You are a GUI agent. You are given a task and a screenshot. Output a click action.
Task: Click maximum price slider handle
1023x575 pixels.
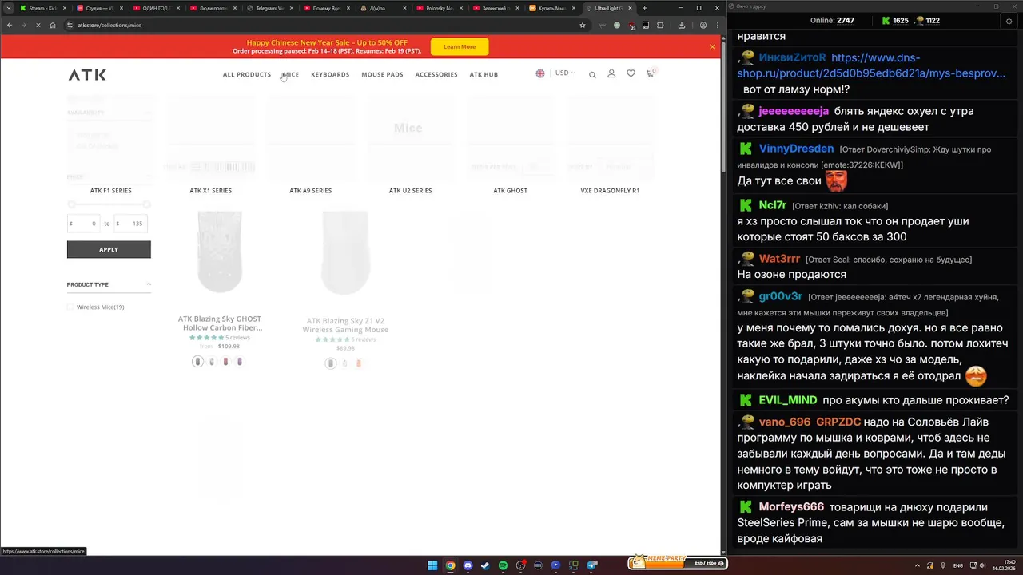pyautogui.click(x=146, y=204)
